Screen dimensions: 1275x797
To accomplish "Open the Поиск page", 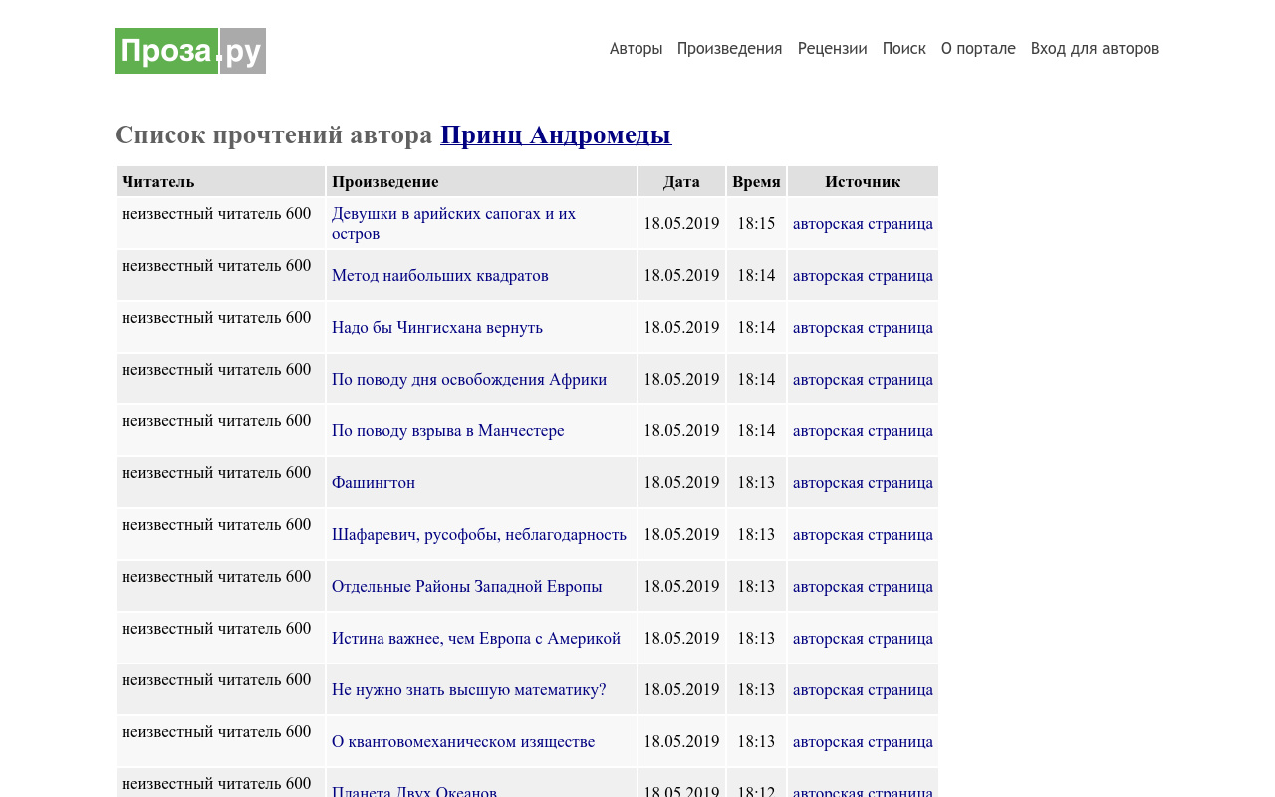I will 904,49.
